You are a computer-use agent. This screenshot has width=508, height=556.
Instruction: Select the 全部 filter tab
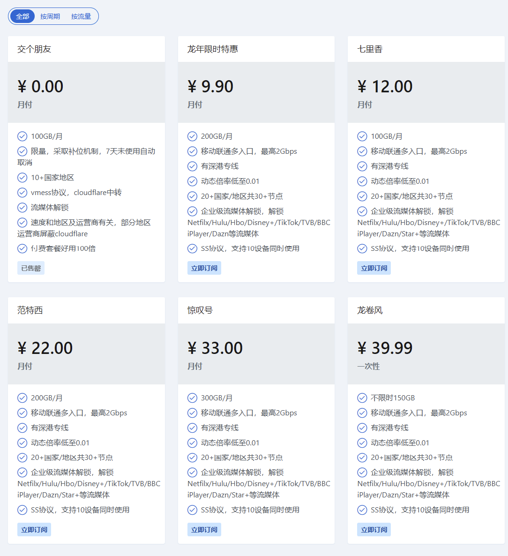pyautogui.click(x=22, y=16)
